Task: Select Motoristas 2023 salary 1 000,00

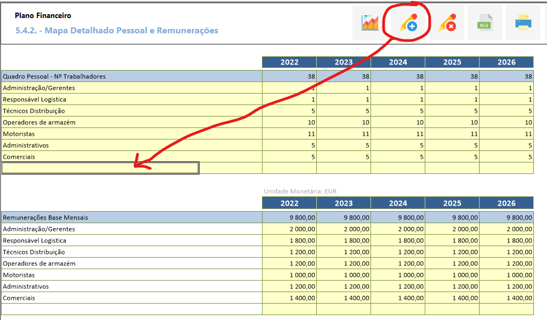Action: coord(344,275)
